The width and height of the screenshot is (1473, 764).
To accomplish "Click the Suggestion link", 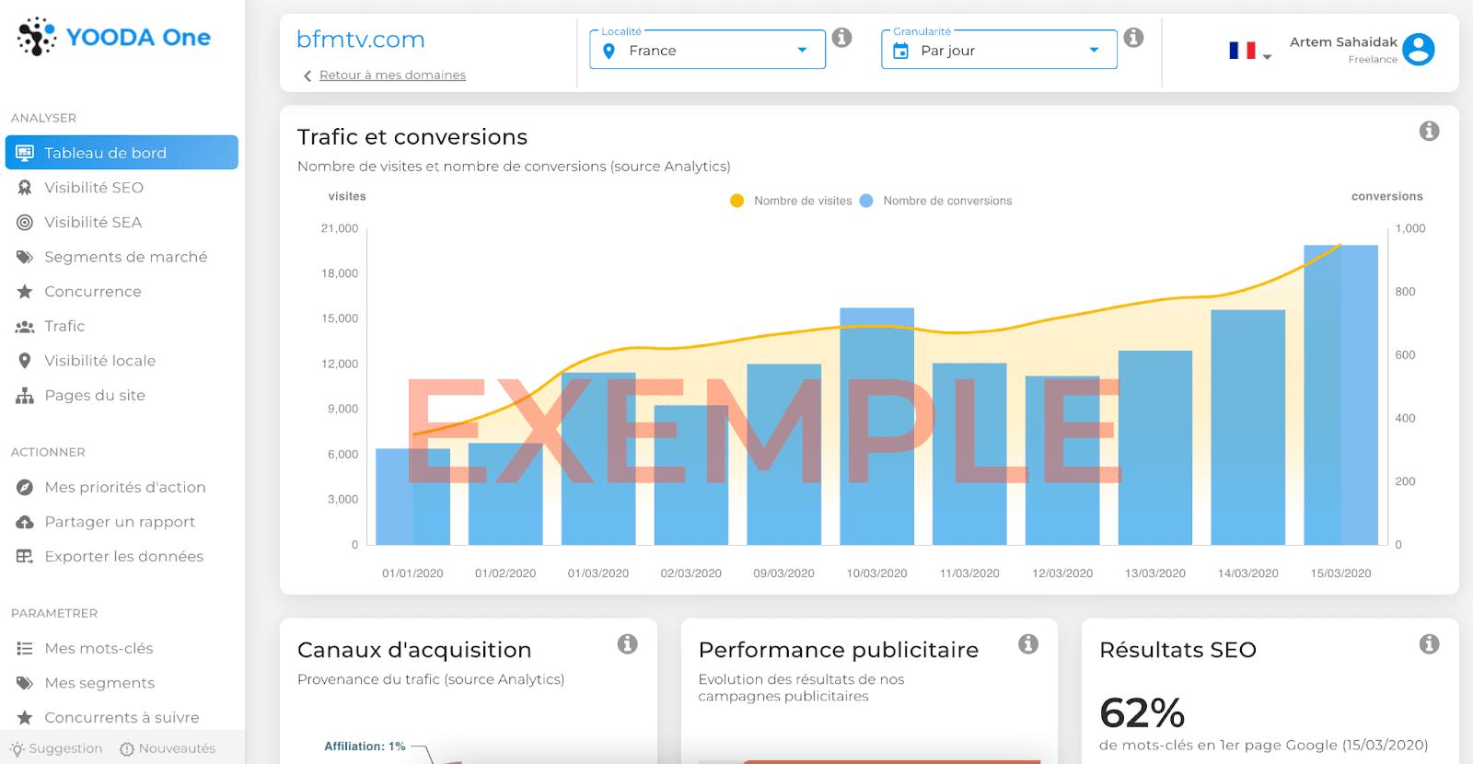I will click(65, 749).
